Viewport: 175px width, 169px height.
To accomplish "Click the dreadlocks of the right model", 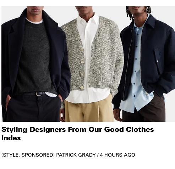I will point(138,12).
